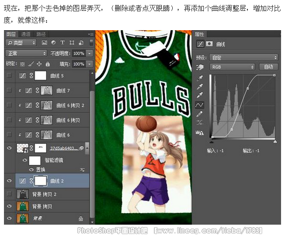Click the lower curve control point

tap(232, 130)
